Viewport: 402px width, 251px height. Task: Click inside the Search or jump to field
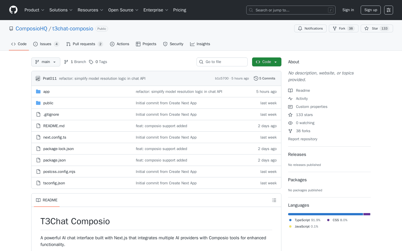(x=291, y=10)
